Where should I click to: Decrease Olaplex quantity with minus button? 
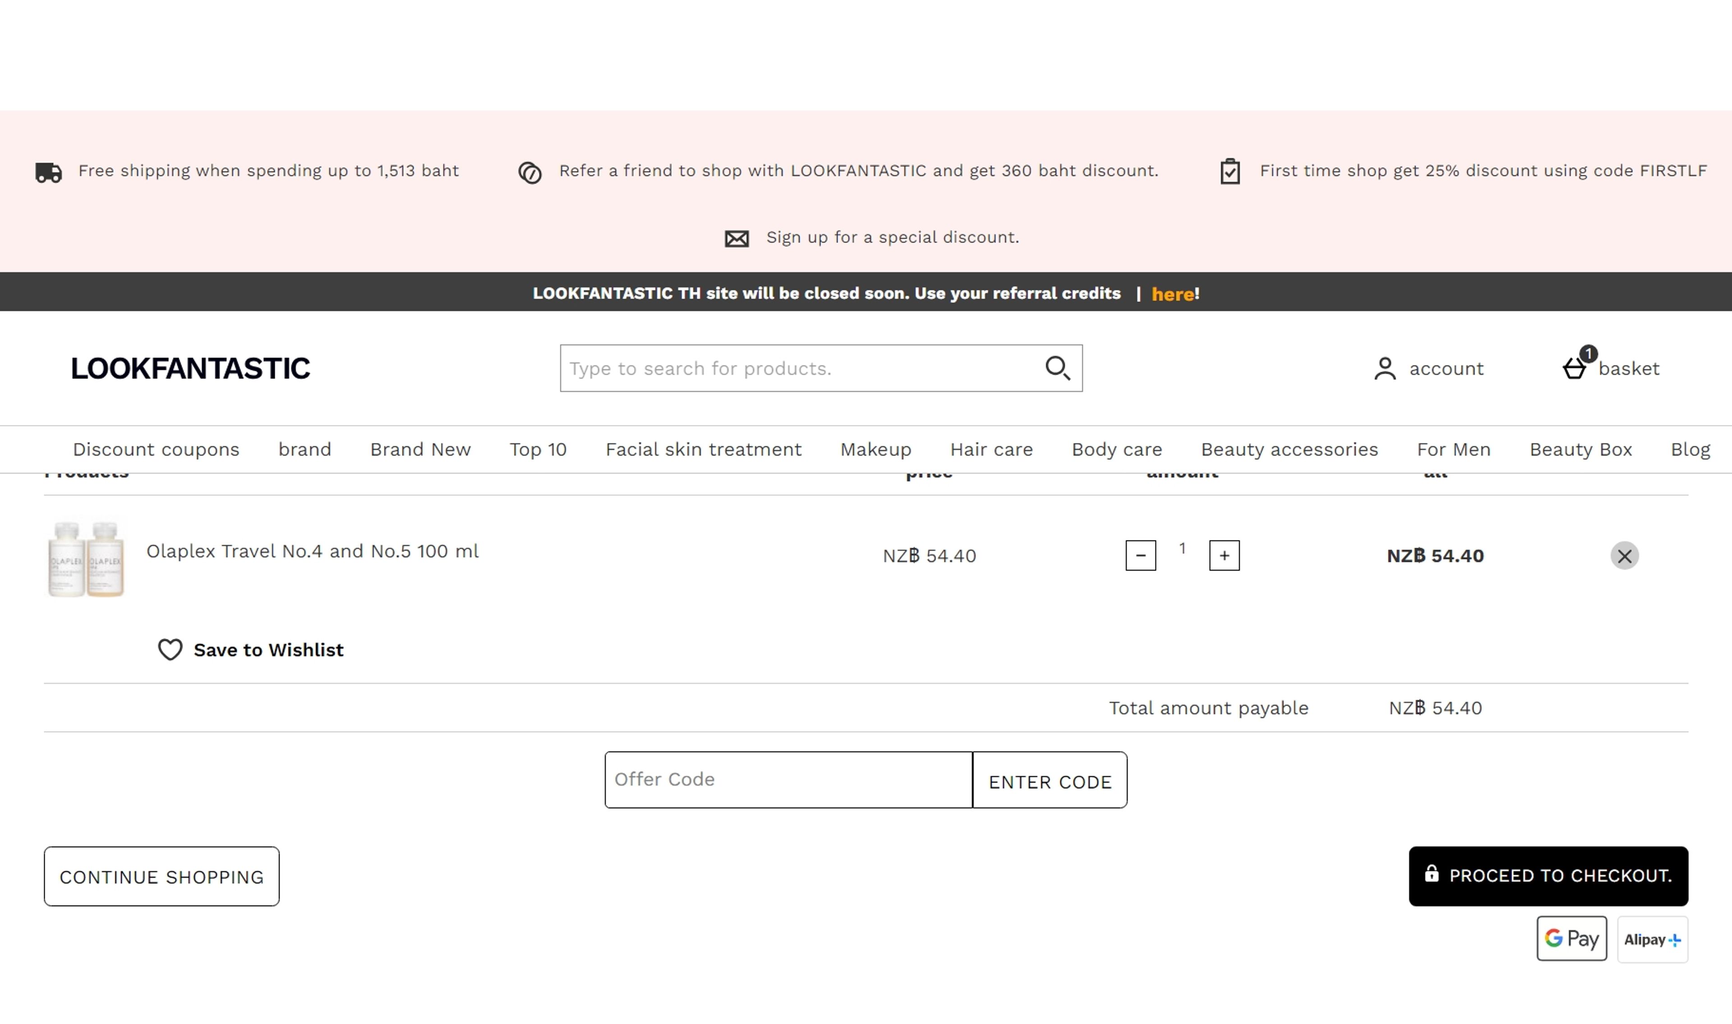coord(1141,555)
